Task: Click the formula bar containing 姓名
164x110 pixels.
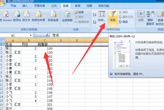Action: (x=79, y=35)
